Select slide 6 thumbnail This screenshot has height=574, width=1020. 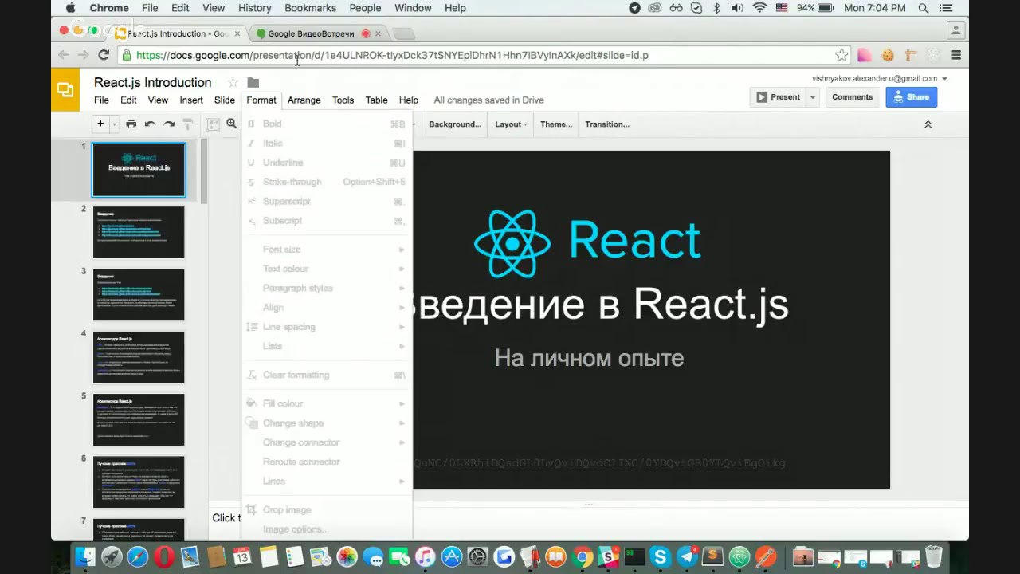[x=139, y=482]
